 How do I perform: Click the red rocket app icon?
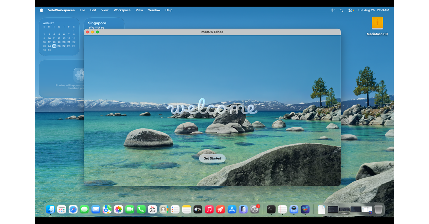[221, 209]
